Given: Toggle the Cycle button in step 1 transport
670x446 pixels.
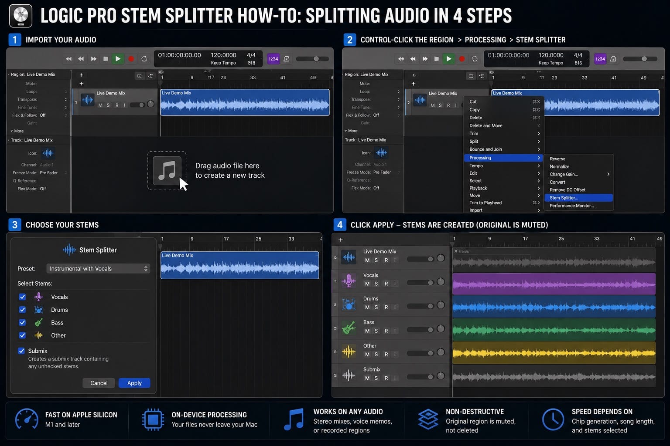Looking at the screenshot, I should [x=144, y=59].
